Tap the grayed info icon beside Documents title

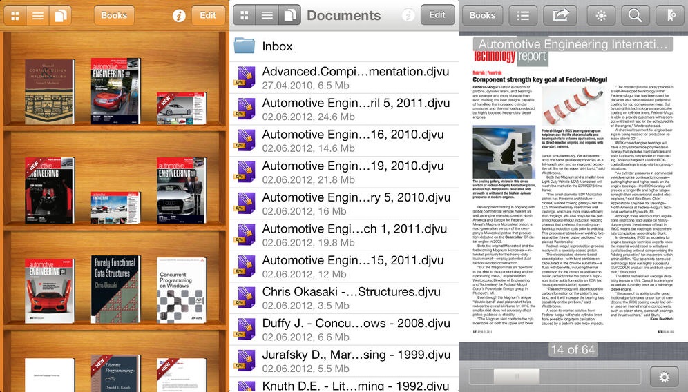tap(408, 15)
